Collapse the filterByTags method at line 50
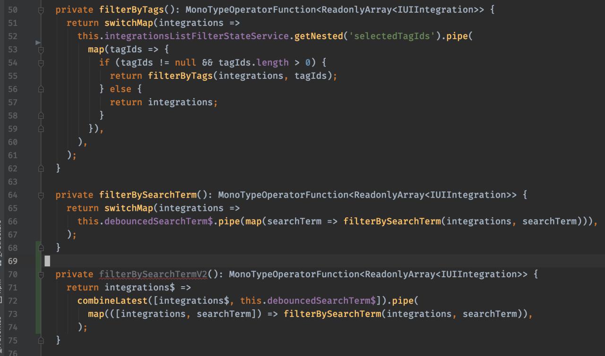This screenshot has width=605, height=356. pos(41,10)
